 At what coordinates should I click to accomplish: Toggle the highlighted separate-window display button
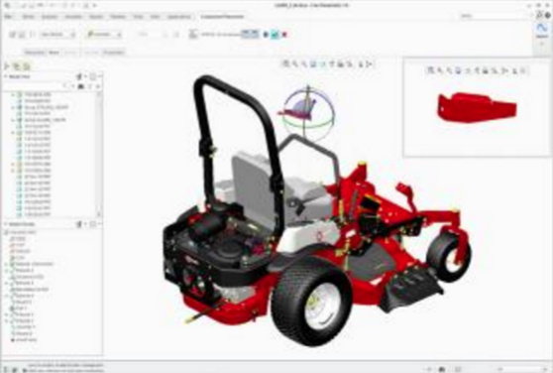pos(250,34)
